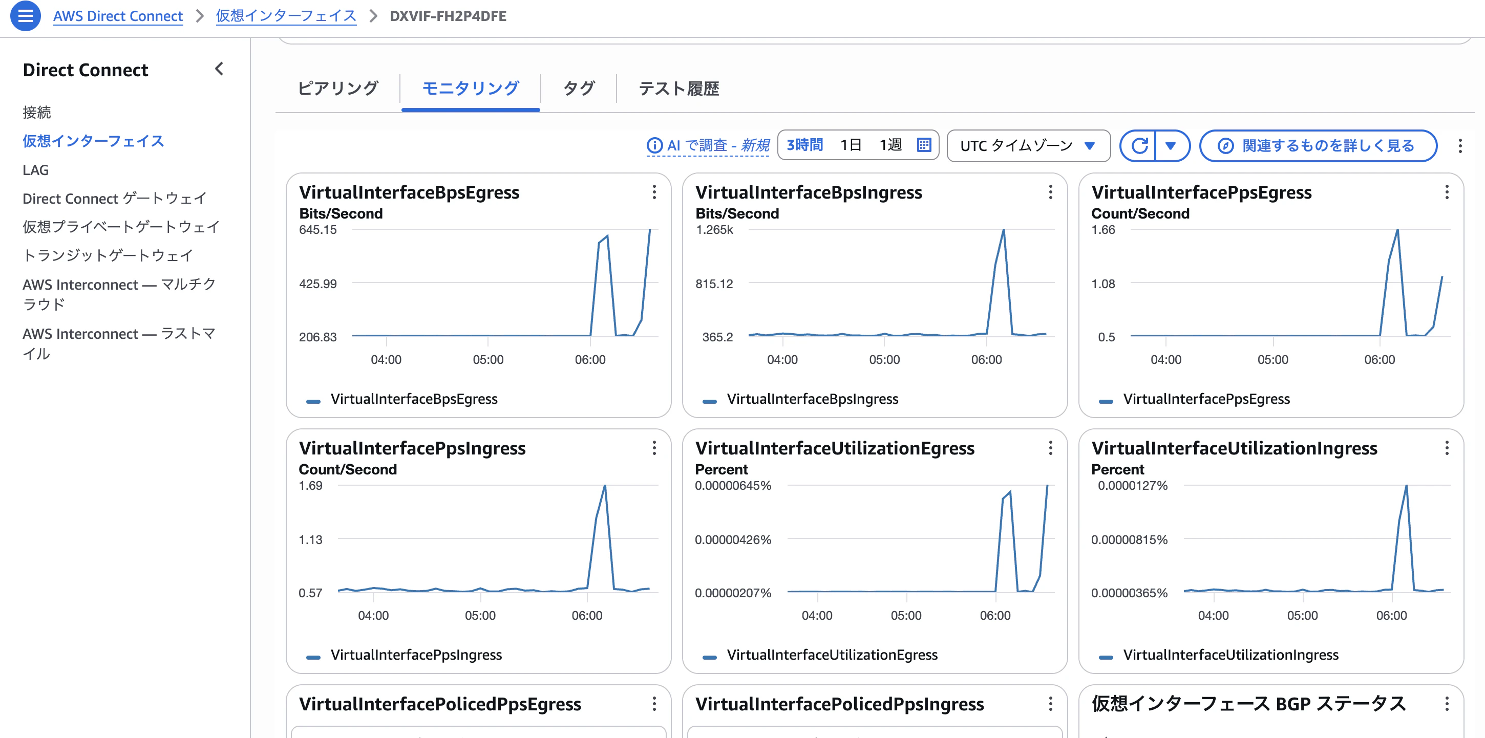1485x738 pixels.
Task: Open 仮想インターフェイス in the sidebar
Action: [x=93, y=141]
